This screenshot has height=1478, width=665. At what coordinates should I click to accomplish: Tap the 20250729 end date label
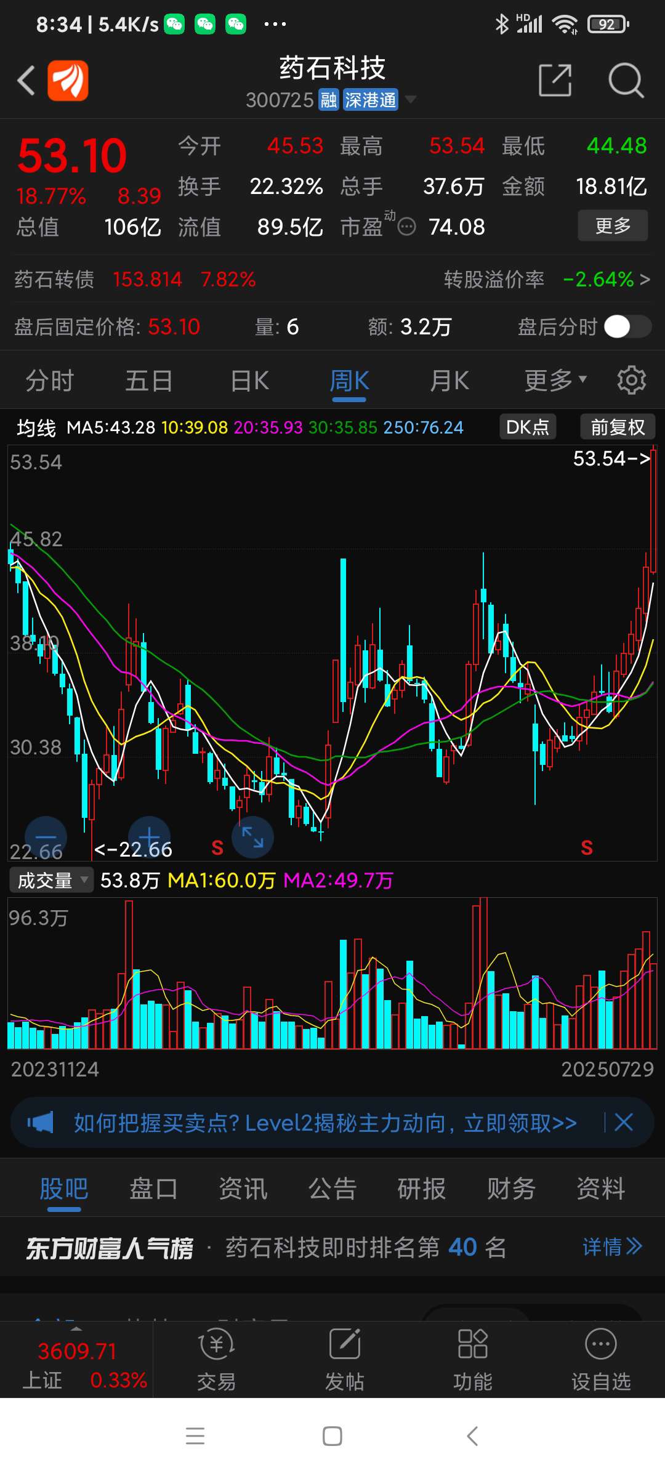608,1069
